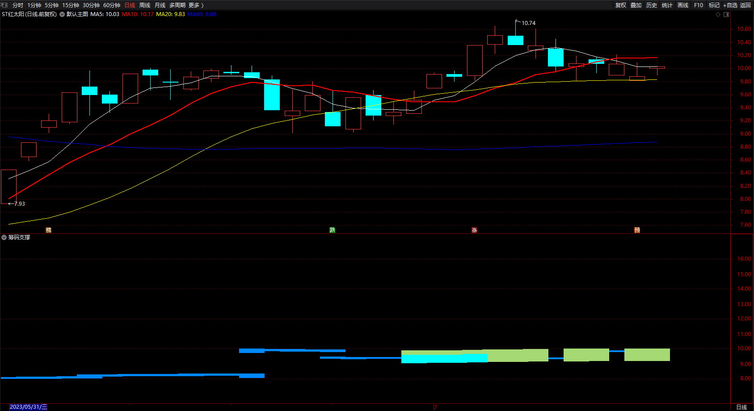Screen dimensions: 754x411
Task: Click the collapse-sidebar icon at top-left
Action: (x=4, y=5)
